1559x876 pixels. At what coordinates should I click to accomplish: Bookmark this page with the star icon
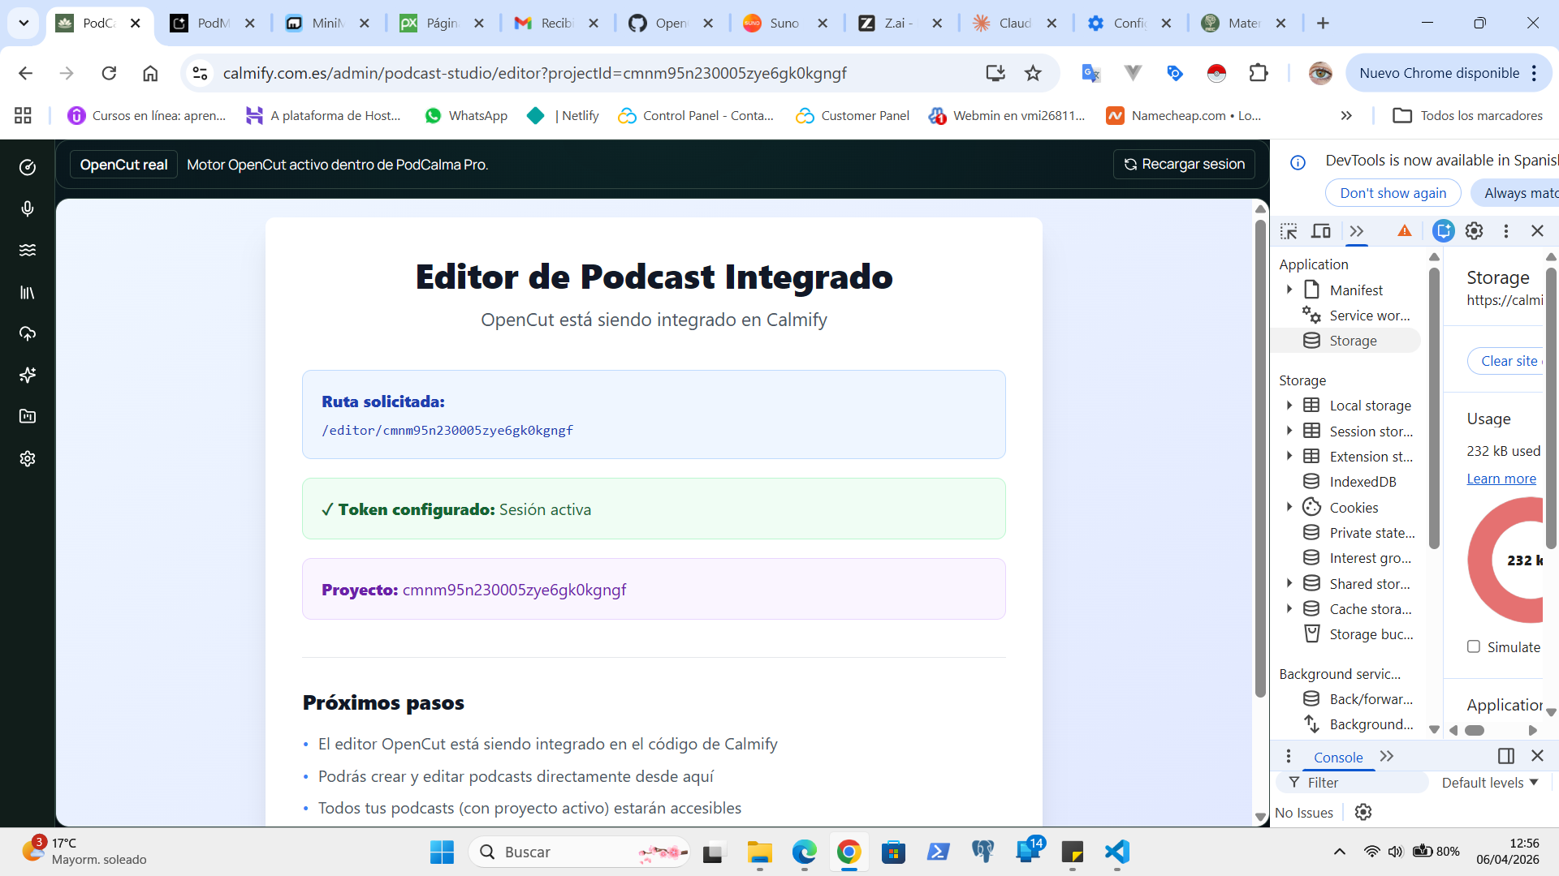tap(1033, 73)
